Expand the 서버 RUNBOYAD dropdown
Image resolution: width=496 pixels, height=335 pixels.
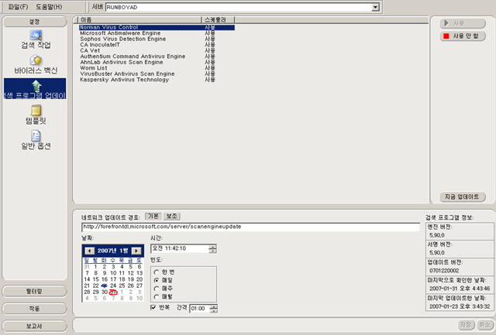click(x=375, y=7)
